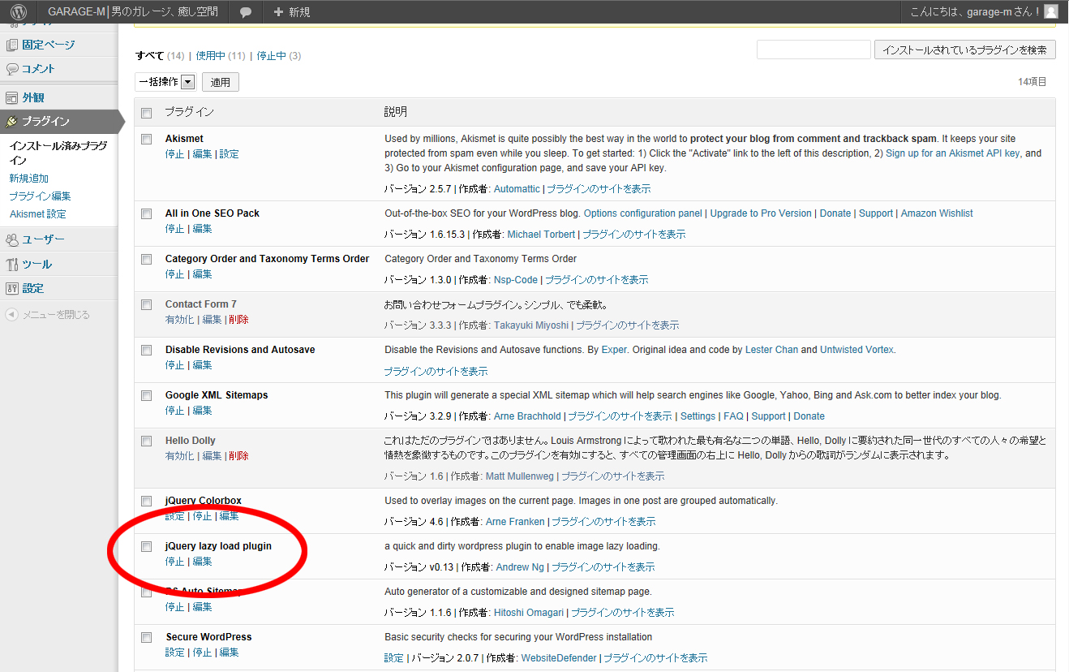The image size is (1069, 672).
Task: Open the 一括操作 bulk actions dropdown
Action: (x=166, y=81)
